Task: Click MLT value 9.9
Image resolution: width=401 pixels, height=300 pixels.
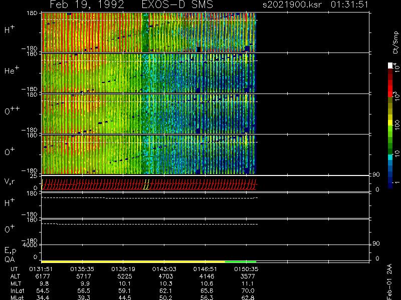Action: click(85, 283)
